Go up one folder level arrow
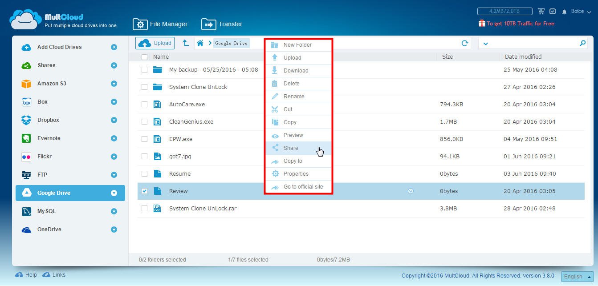Image resolution: width=598 pixels, height=286 pixels. pyautogui.click(x=186, y=43)
